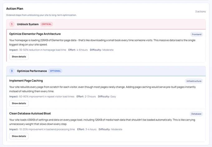Click the 3 actions counter
This screenshot has height=147, width=212.
[200, 11]
